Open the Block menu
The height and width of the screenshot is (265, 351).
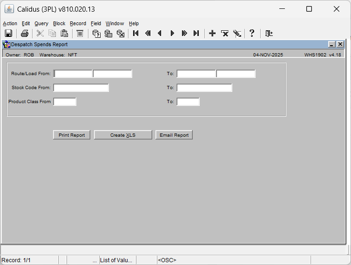coord(59,23)
